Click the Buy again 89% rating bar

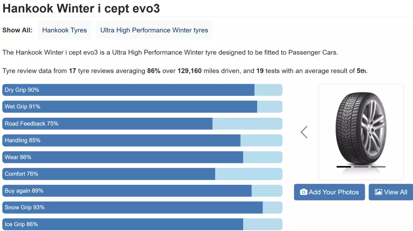(x=142, y=191)
